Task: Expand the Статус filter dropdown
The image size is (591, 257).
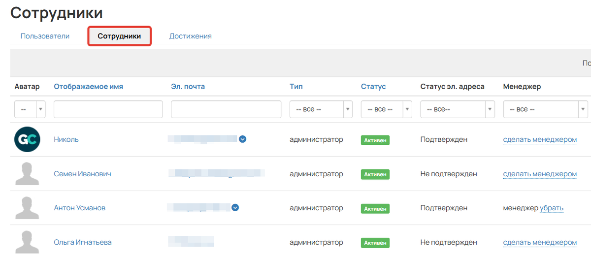Action: (386, 109)
